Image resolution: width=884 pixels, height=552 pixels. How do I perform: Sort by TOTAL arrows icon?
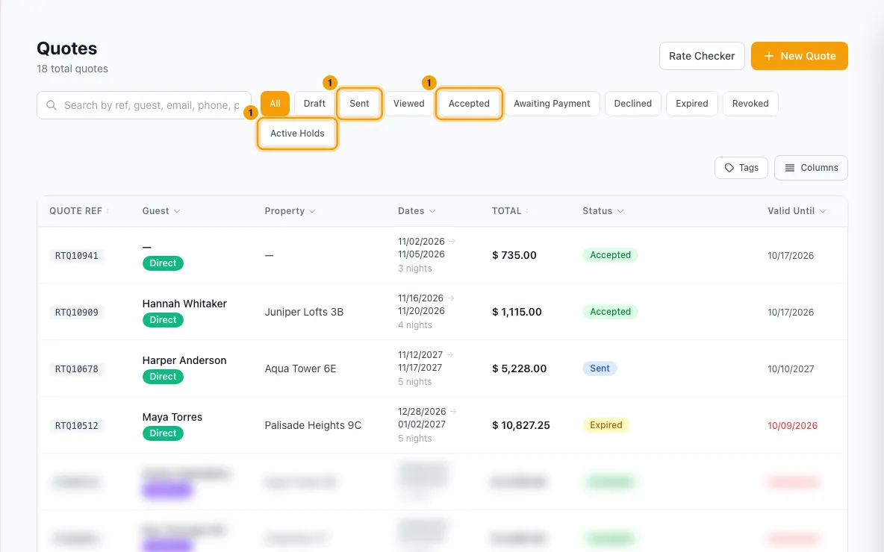click(527, 211)
